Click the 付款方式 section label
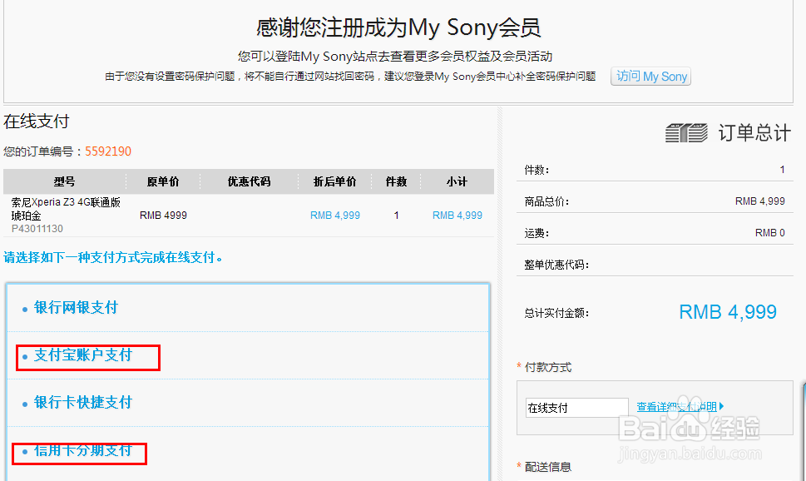806x481 pixels. [548, 367]
